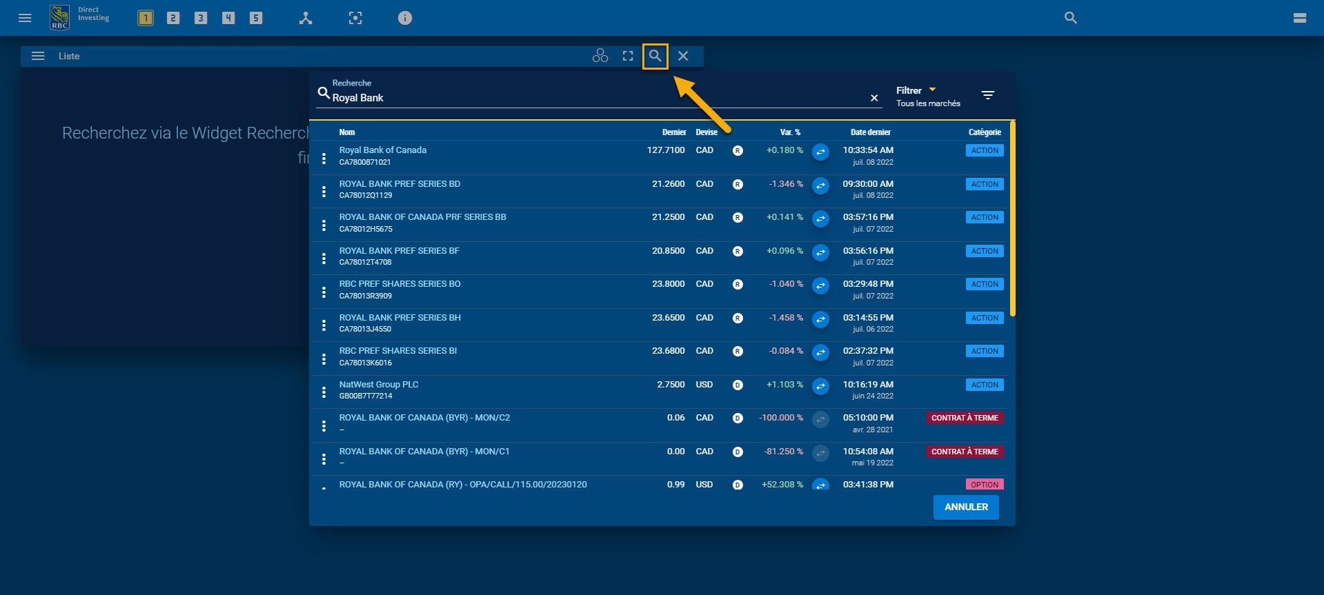Select ROYAL BANK OF CANADA PRF SERIES BB result
The width and height of the screenshot is (1324, 595).
point(422,217)
